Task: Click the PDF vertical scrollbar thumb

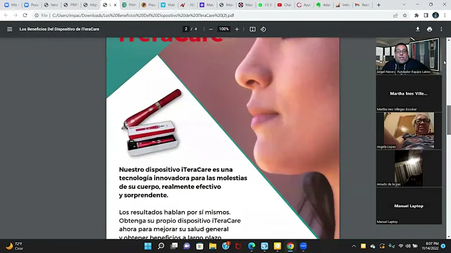Action: tap(448, 120)
